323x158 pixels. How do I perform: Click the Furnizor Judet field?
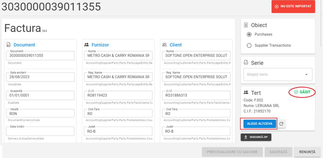pyautogui.click(x=118, y=131)
